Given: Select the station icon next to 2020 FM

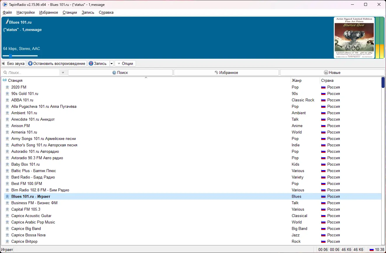Looking at the screenshot, I should tap(8, 87).
